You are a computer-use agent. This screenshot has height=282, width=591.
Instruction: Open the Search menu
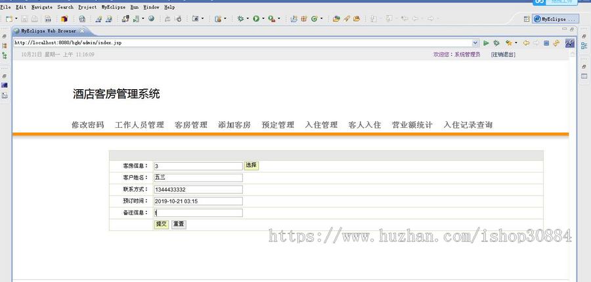pos(65,7)
